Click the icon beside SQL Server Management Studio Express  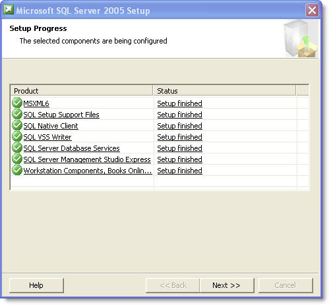17,159
